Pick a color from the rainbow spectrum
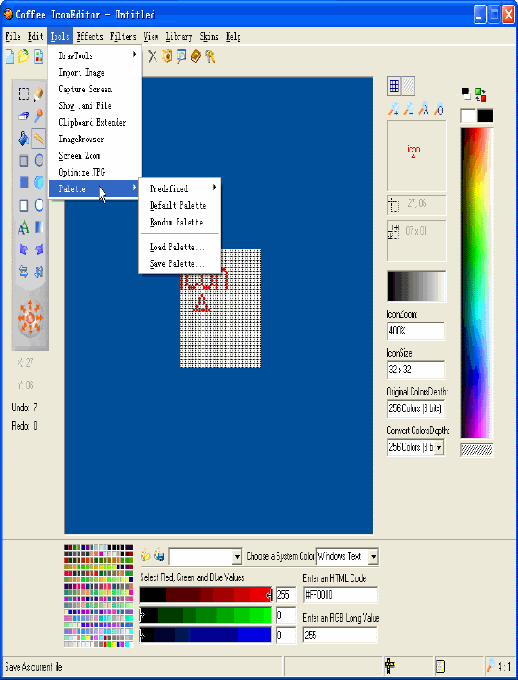The width and height of the screenshot is (518, 680). (476, 284)
